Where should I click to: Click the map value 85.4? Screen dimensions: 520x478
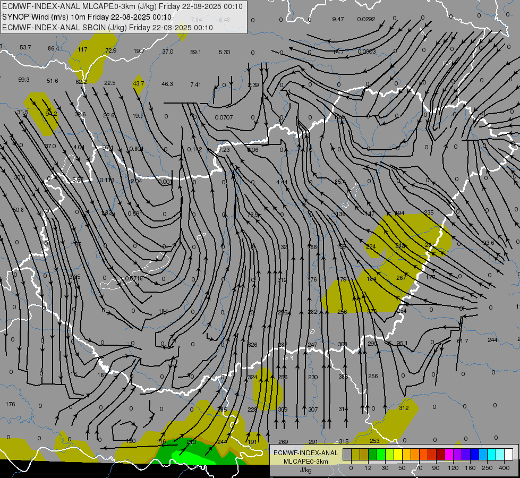pos(340,182)
